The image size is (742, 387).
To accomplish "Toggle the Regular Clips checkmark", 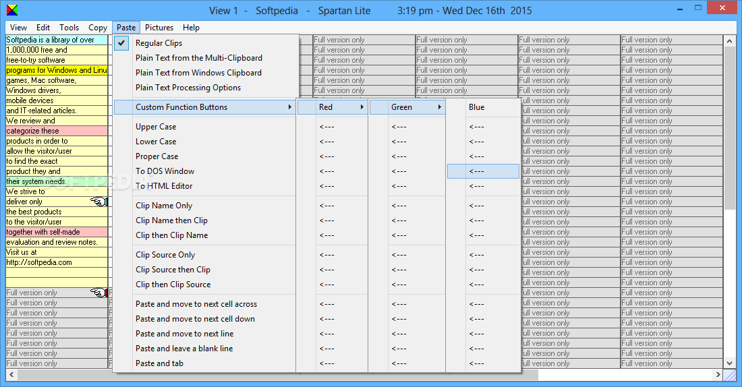I will [121, 43].
